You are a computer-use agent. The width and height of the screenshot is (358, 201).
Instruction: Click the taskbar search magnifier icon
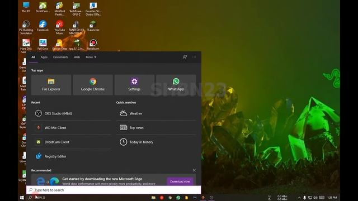[x=30, y=198]
